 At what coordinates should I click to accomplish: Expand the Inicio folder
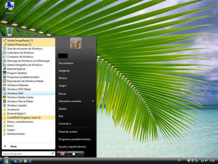click(28, 126)
